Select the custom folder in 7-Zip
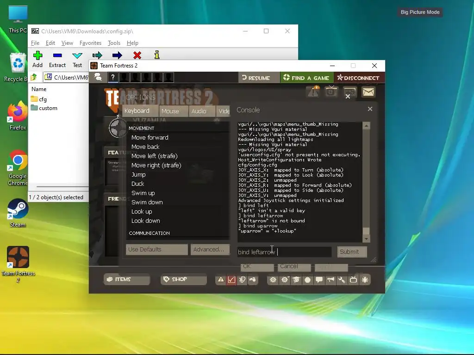 pyautogui.click(x=44, y=108)
